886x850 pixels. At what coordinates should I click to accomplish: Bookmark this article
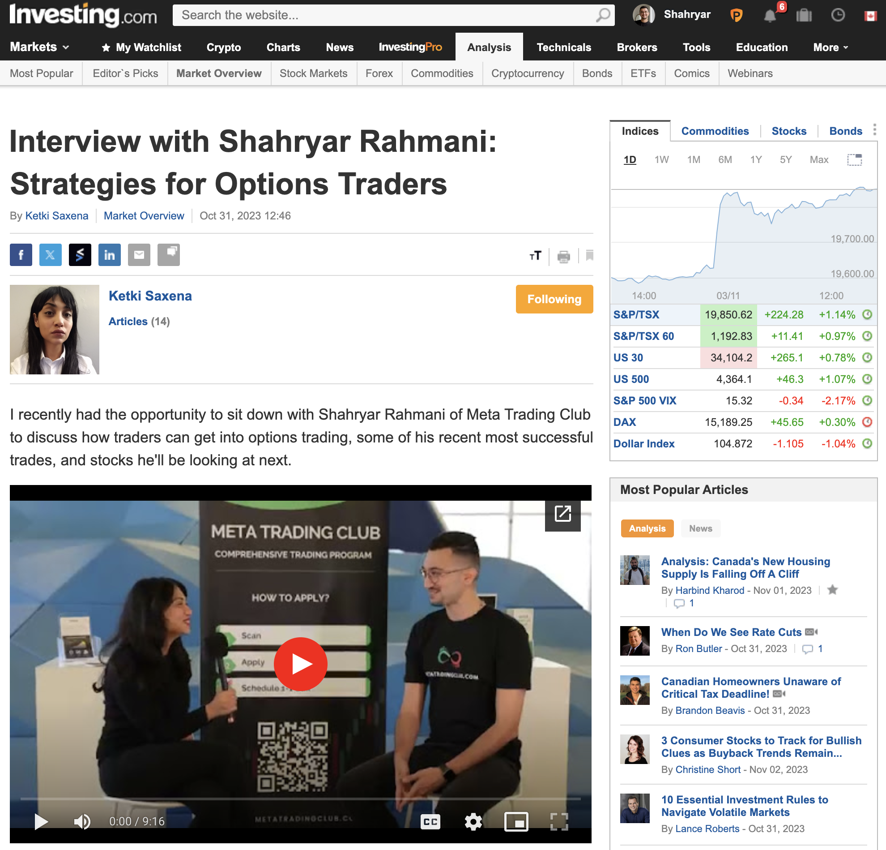589,256
